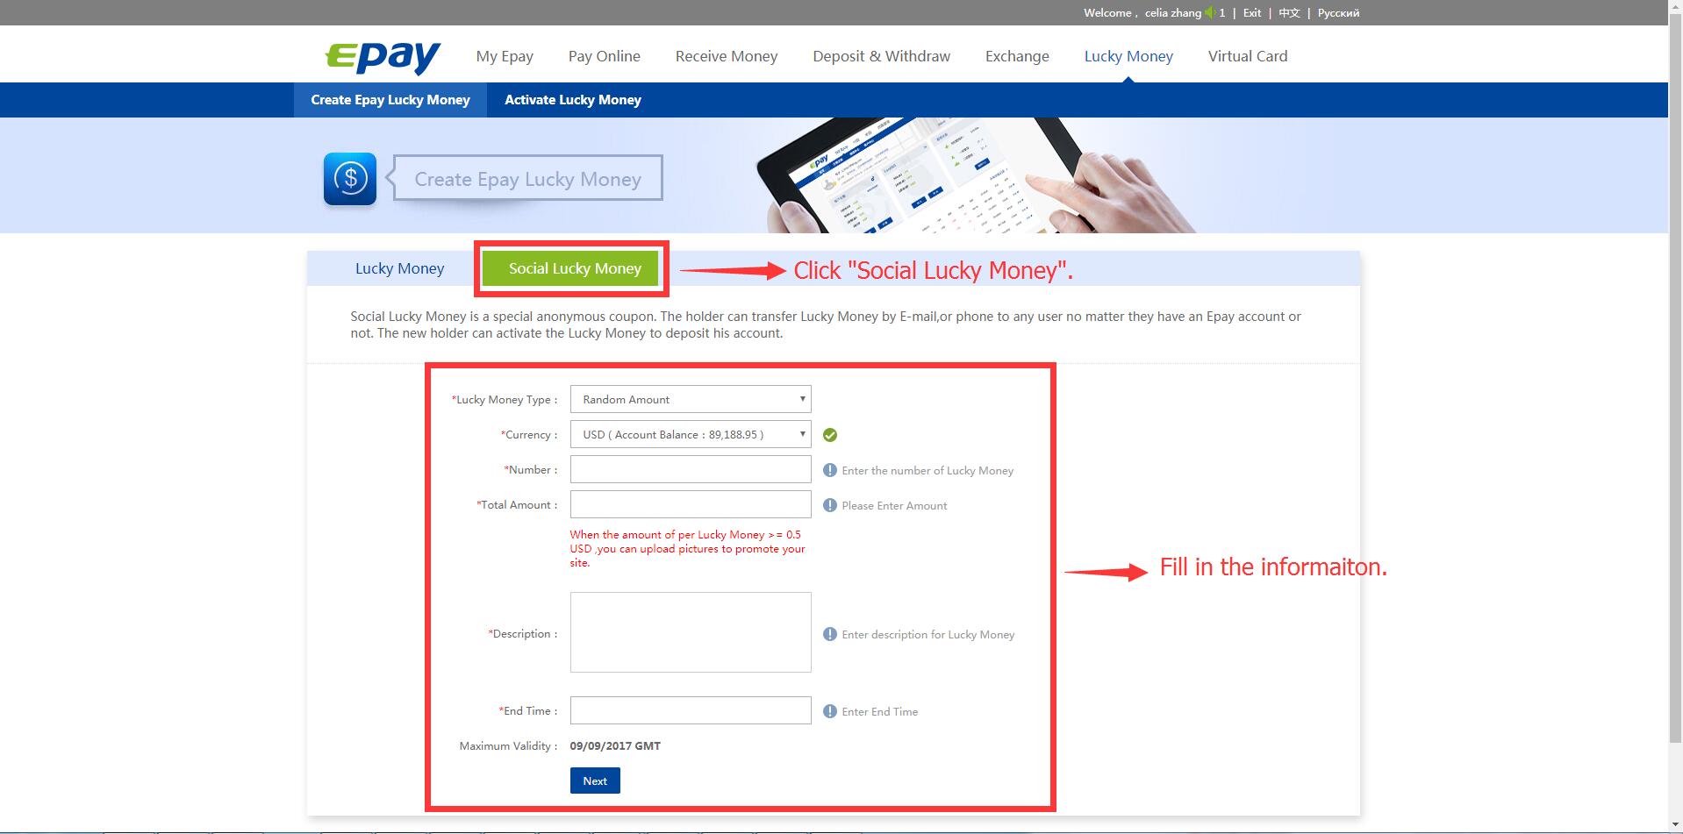
Task: Switch language to Русский
Action: coord(1338,12)
